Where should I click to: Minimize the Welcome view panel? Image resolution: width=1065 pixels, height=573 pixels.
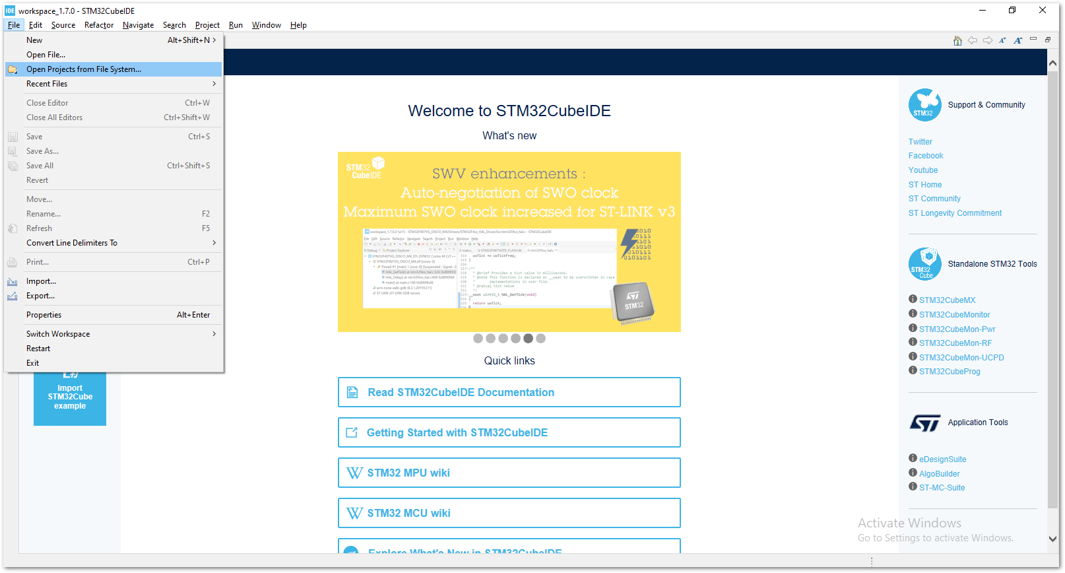pos(1033,39)
